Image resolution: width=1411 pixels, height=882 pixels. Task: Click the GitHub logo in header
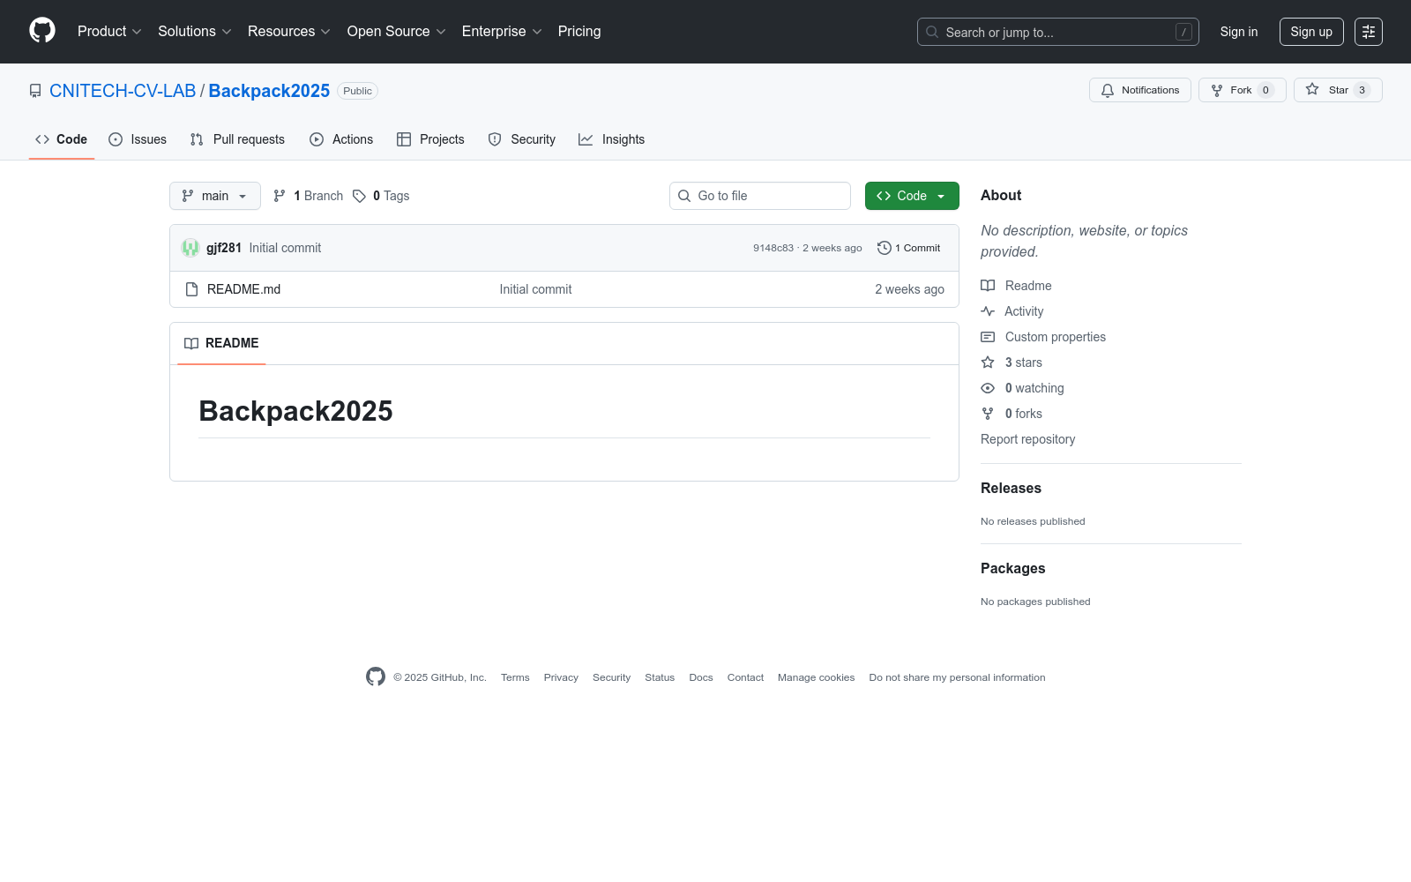(42, 31)
